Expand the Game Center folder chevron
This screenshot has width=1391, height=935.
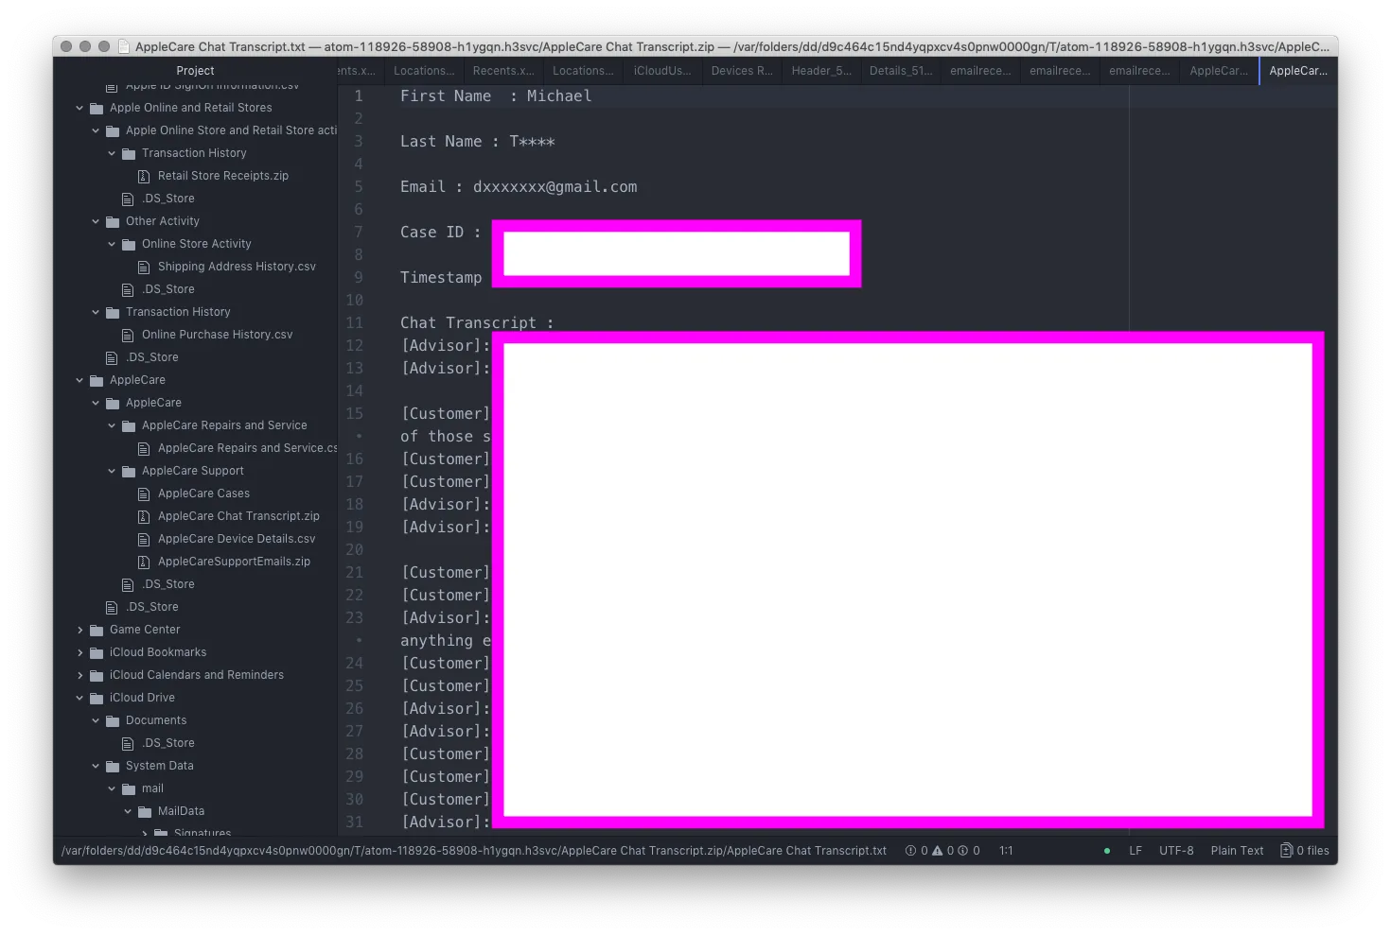[79, 630]
